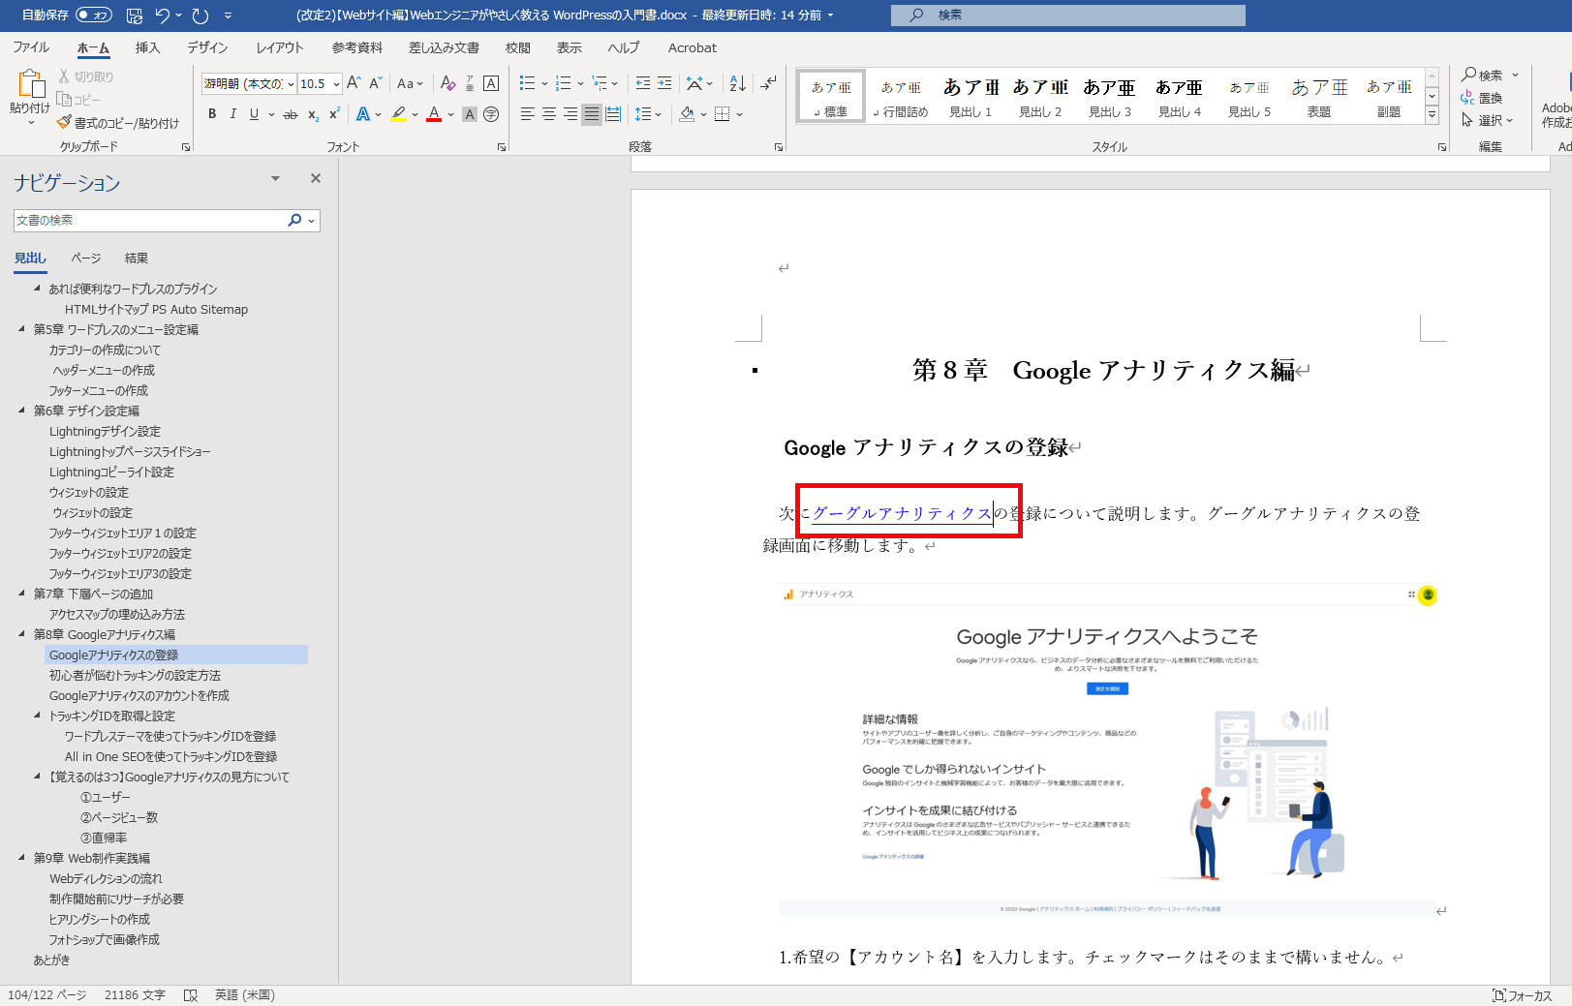
Task: Click the Decrease Indent icon
Action: click(643, 84)
